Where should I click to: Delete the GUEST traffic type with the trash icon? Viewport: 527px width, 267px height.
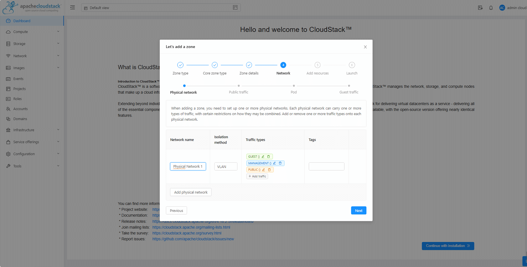[268, 157]
